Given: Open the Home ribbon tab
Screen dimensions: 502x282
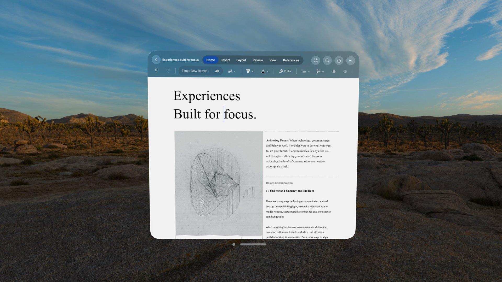Looking at the screenshot, I should coord(210,60).
